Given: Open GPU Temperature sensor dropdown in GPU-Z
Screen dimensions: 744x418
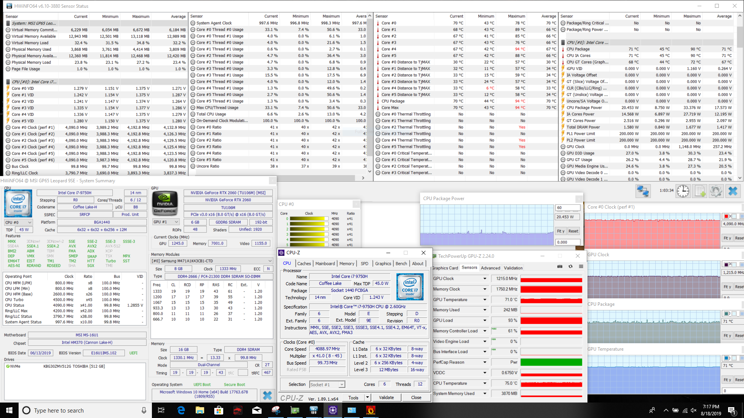Looking at the screenshot, I should 484,300.
